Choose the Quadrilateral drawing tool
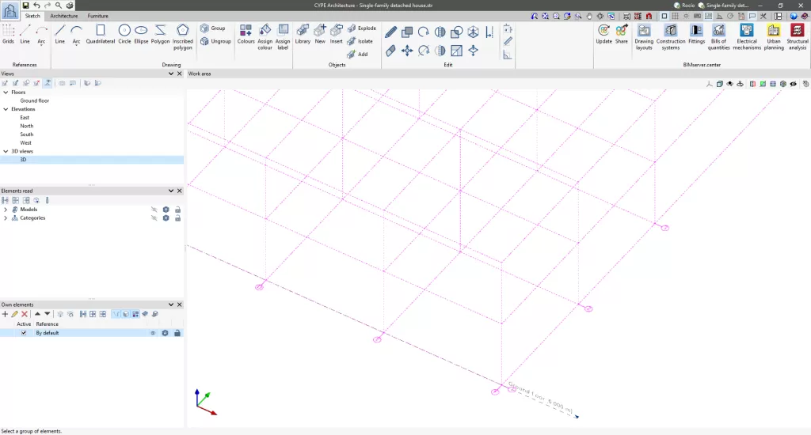Image resolution: width=811 pixels, height=435 pixels. point(101,34)
